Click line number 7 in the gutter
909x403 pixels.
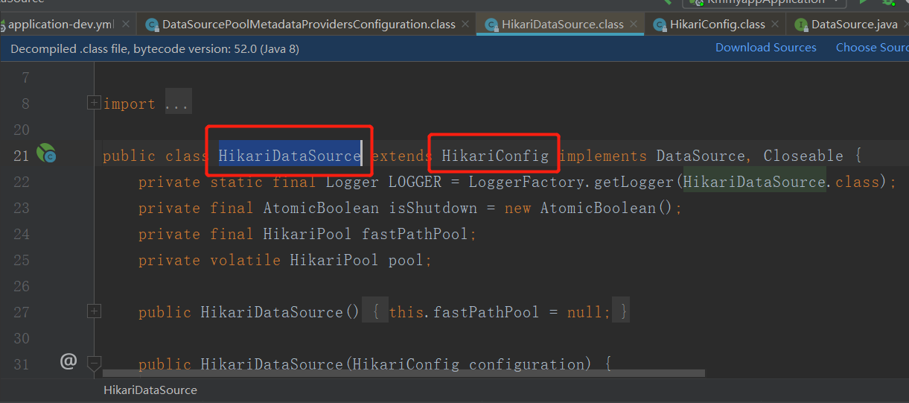click(26, 77)
